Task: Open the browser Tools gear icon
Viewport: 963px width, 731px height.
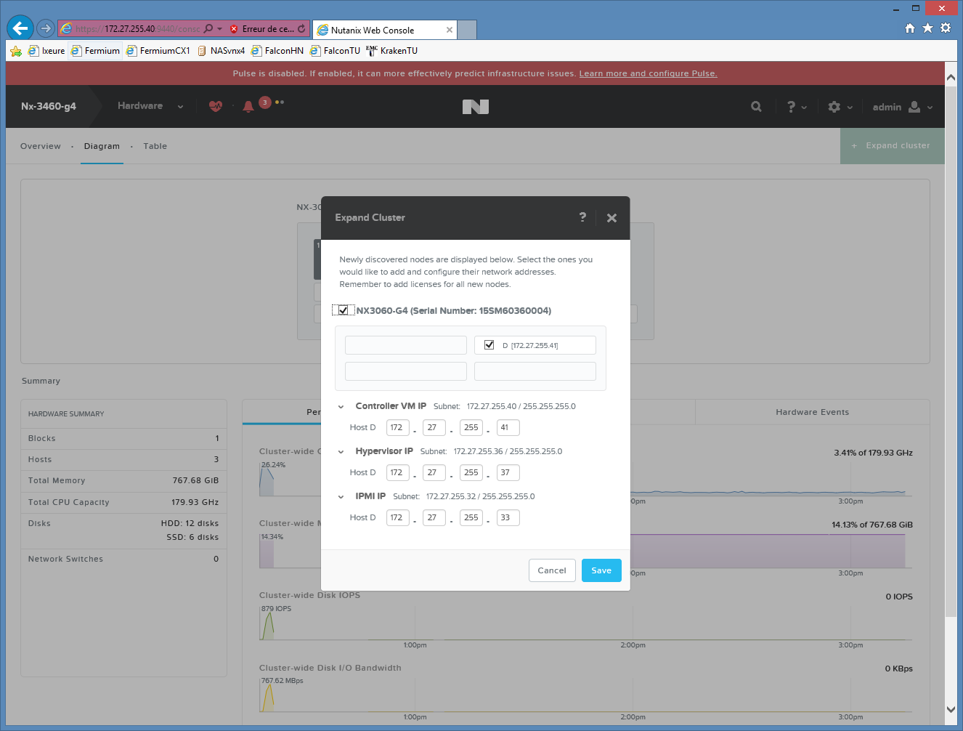Action: pyautogui.click(x=945, y=28)
